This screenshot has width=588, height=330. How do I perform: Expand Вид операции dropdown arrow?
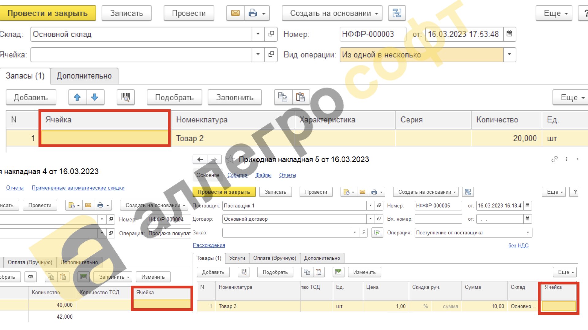point(509,54)
